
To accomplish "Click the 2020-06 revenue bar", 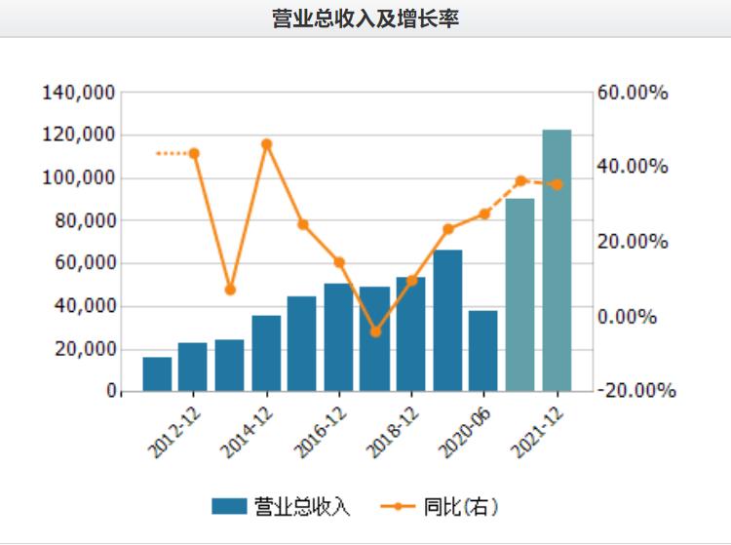I will [483, 351].
